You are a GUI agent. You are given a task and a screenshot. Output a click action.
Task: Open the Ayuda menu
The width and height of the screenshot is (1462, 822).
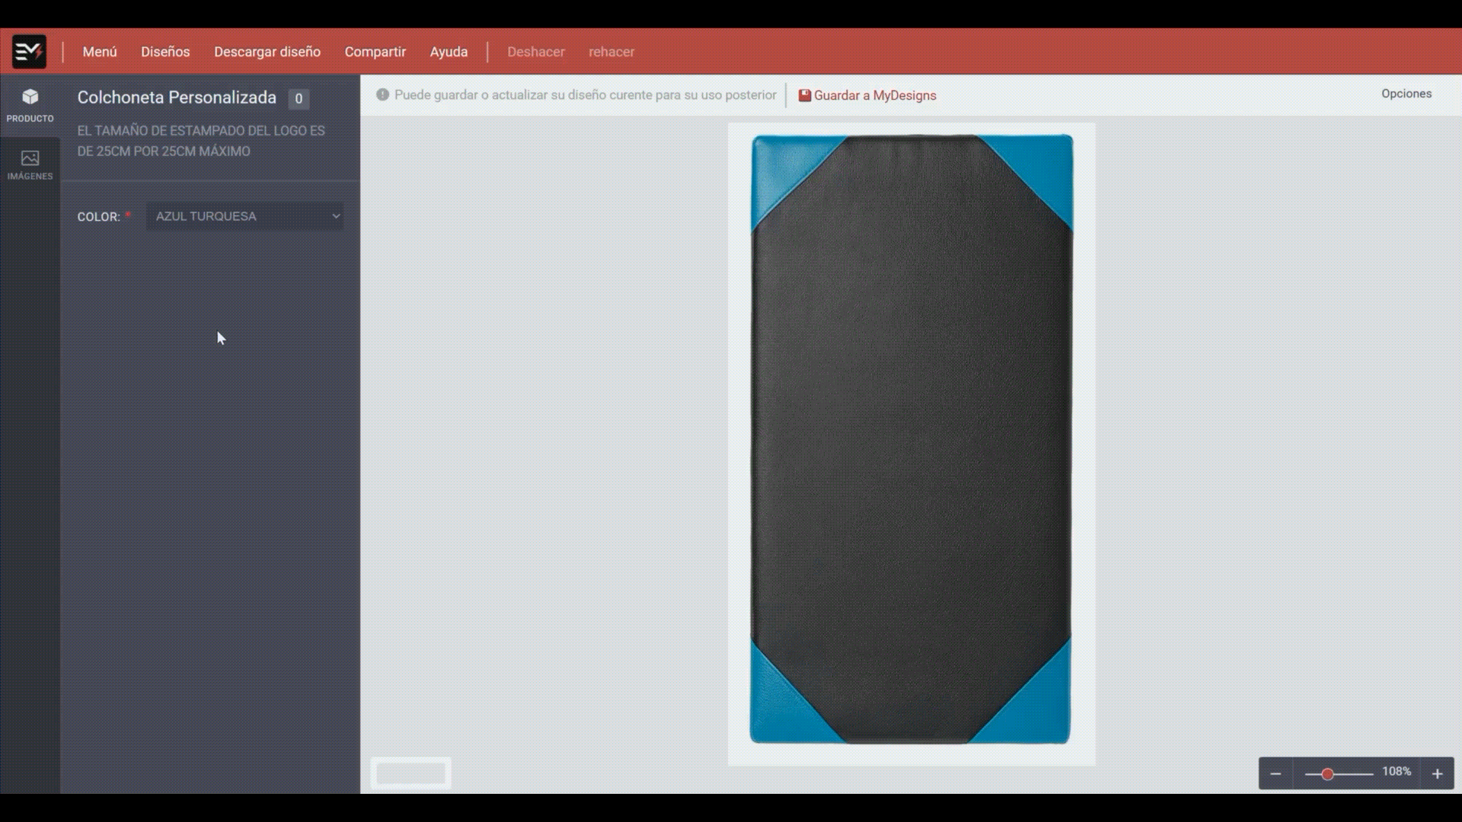(448, 52)
